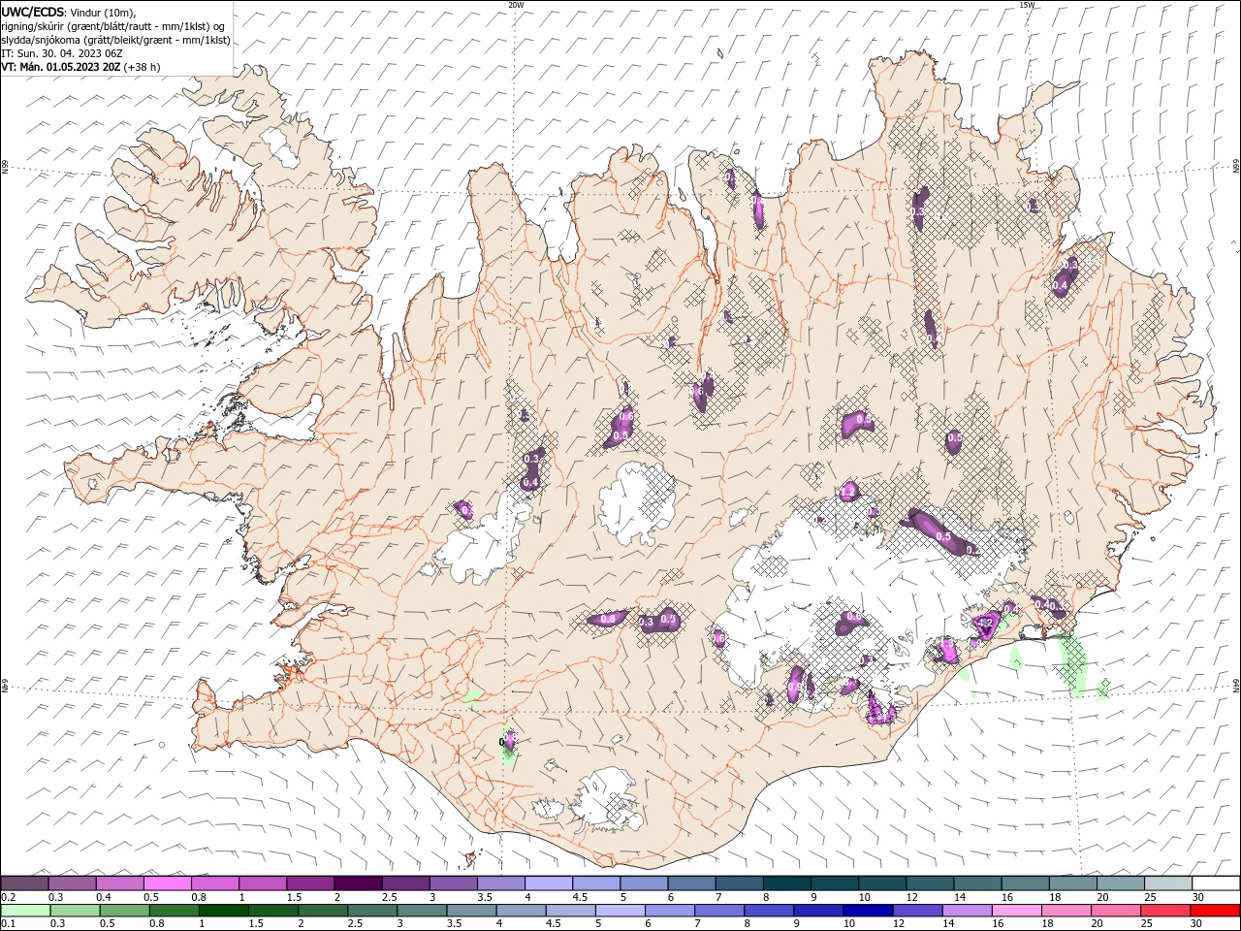Pick the dark teal snow swatch between 8 and 9

pyautogui.click(x=786, y=883)
